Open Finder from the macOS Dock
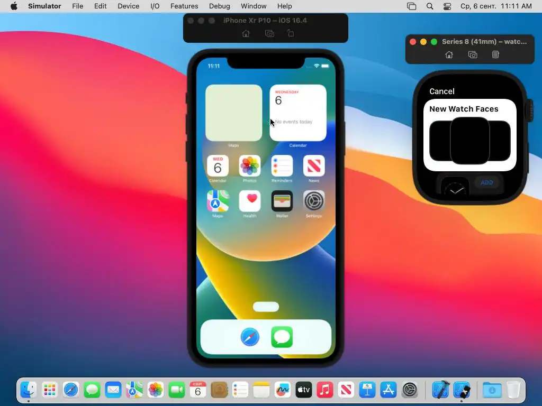The height and width of the screenshot is (406, 542). (x=29, y=390)
